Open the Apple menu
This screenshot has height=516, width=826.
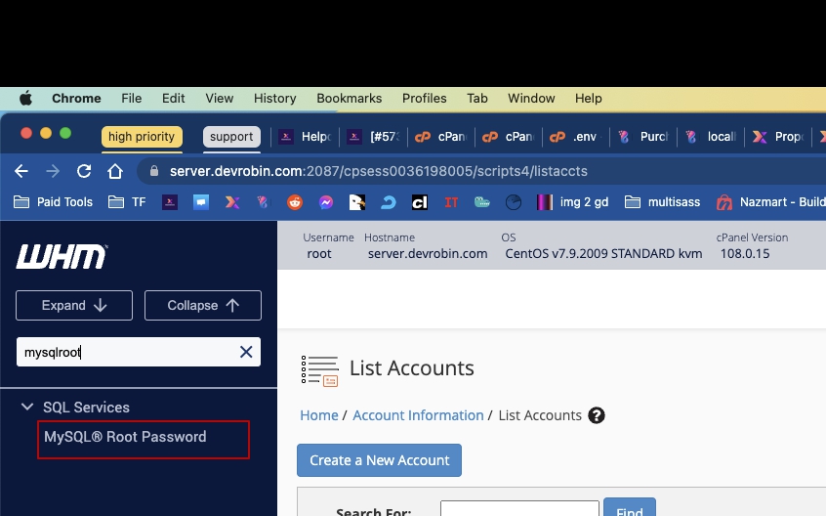(x=25, y=98)
